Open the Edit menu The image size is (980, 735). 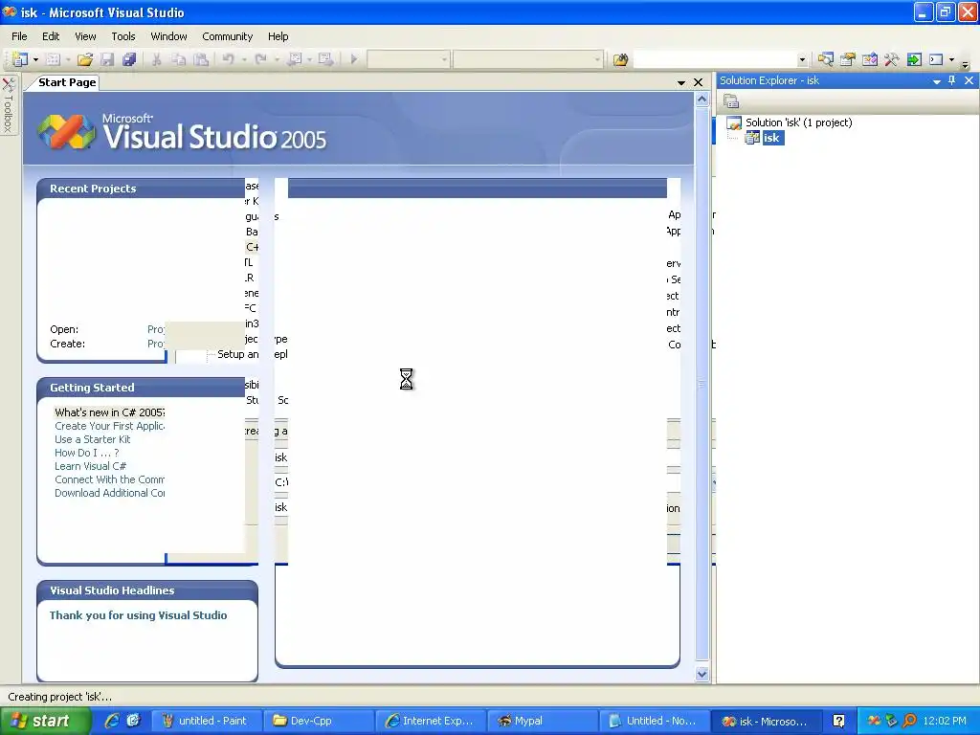(51, 36)
